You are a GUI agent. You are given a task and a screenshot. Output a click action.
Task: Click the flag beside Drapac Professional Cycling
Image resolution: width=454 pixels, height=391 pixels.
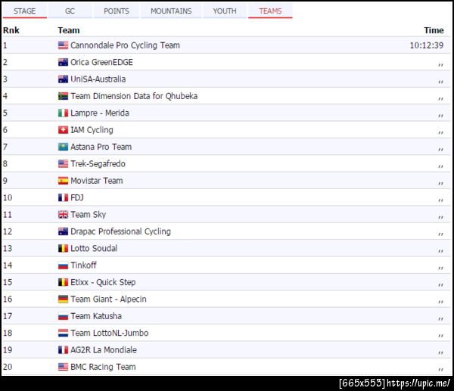pos(63,231)
